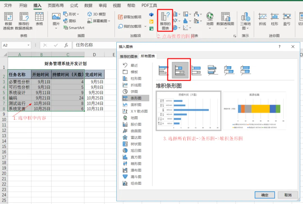Open the Charts group dialog launcher
The image size is (303, 204).
point(235,36)
